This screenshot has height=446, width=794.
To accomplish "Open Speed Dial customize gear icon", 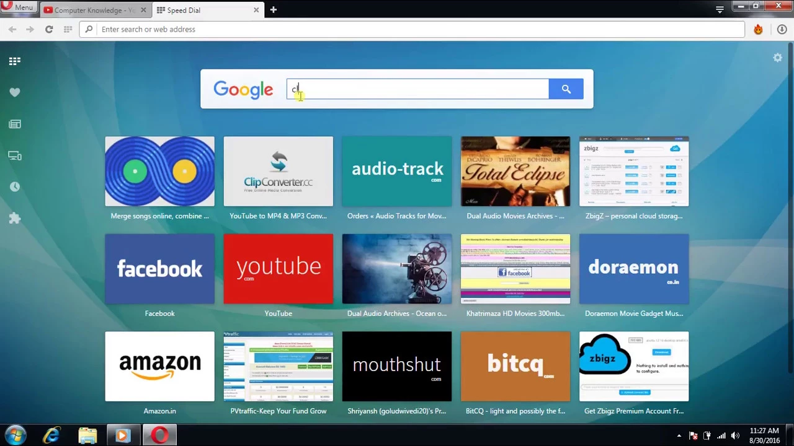I will pos(777,58).
